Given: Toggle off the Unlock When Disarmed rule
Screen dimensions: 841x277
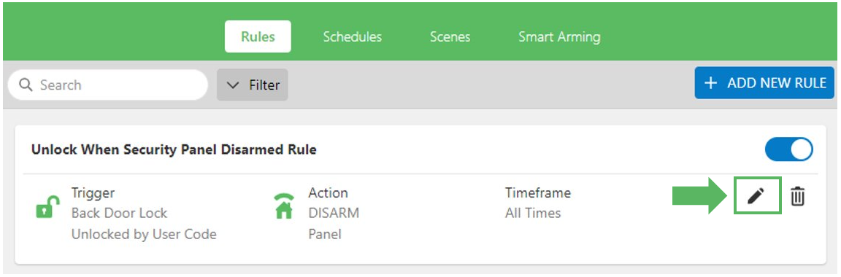Looking at the screenshot, I should click(788, 149).
